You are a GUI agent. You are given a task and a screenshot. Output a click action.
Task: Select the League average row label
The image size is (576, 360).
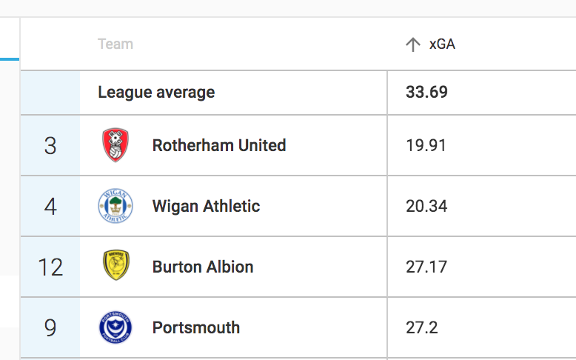pyautogui.click(x=156, y=93)
